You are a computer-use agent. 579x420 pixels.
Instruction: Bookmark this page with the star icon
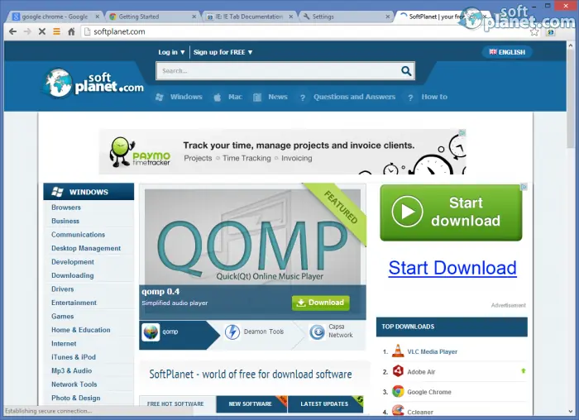click(x=534, y=32)
